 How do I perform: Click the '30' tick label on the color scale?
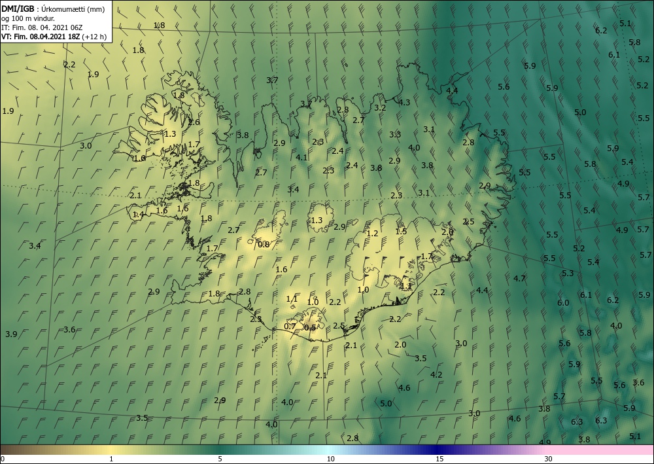pos(549,459)
